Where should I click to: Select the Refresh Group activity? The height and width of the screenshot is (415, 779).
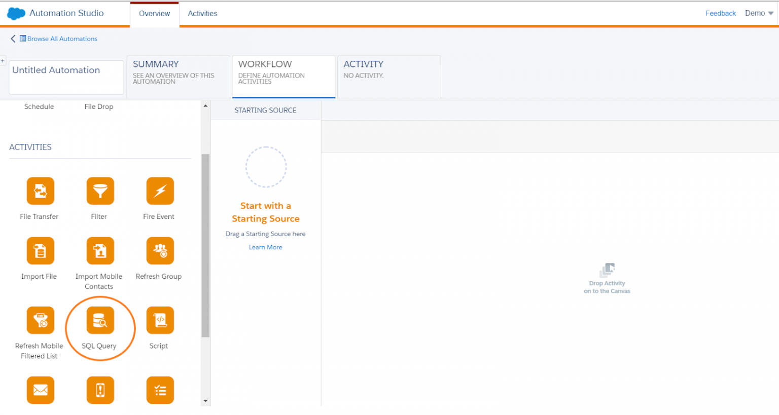click(159, 250)
